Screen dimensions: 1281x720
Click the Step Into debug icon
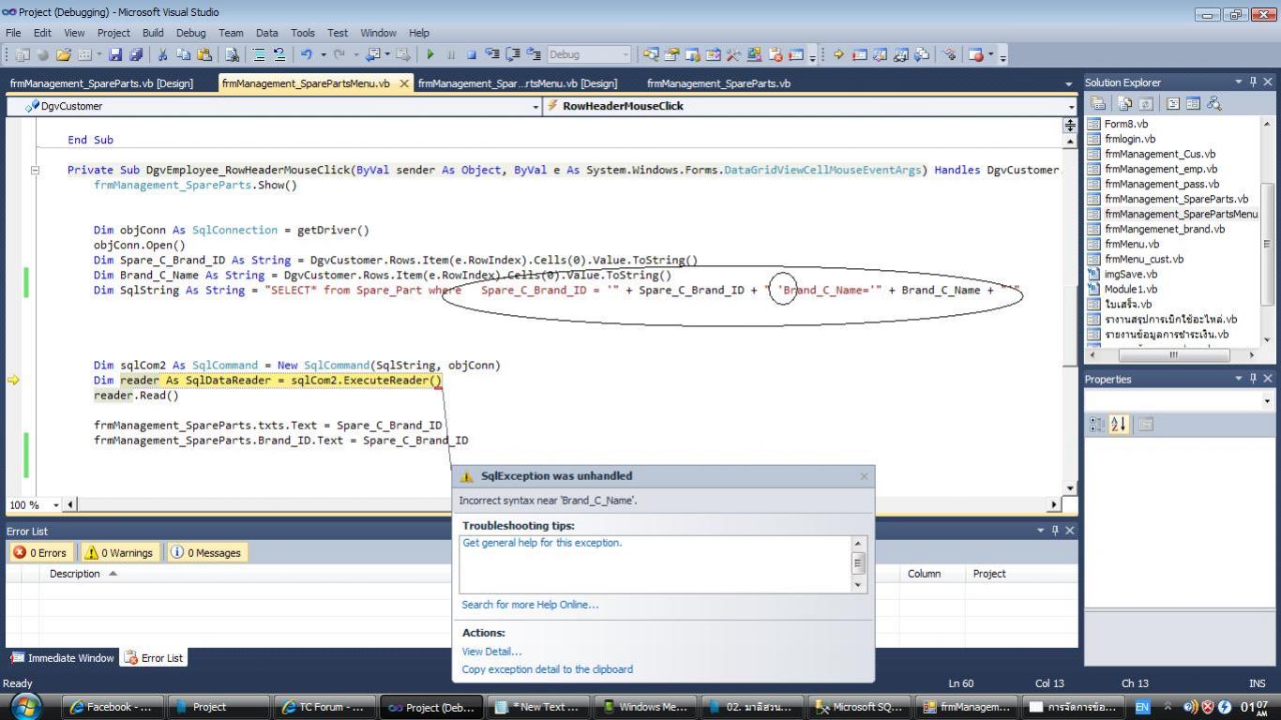click(x=492, y=55)
